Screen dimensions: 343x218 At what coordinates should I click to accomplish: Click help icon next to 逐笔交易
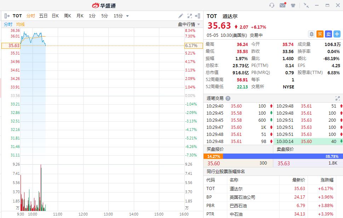[228, 98]
